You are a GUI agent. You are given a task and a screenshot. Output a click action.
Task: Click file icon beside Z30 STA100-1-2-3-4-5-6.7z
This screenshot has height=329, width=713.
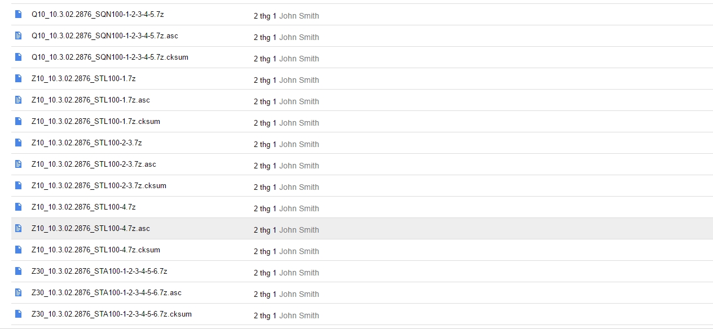(19, 271)
